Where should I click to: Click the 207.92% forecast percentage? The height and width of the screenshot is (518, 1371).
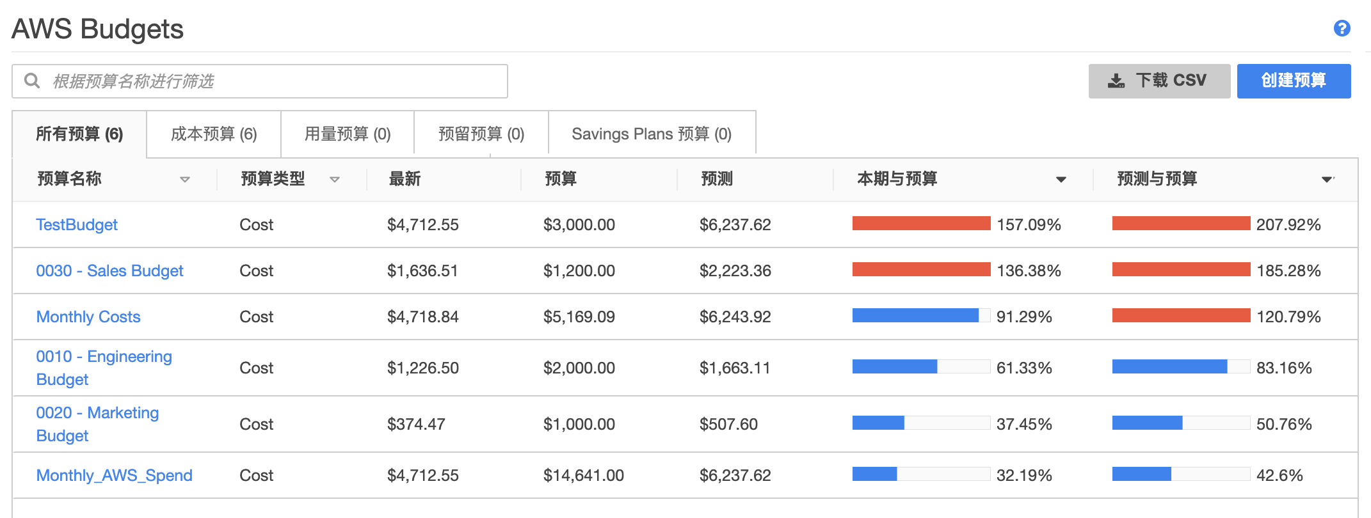[x=1288, y=224]
